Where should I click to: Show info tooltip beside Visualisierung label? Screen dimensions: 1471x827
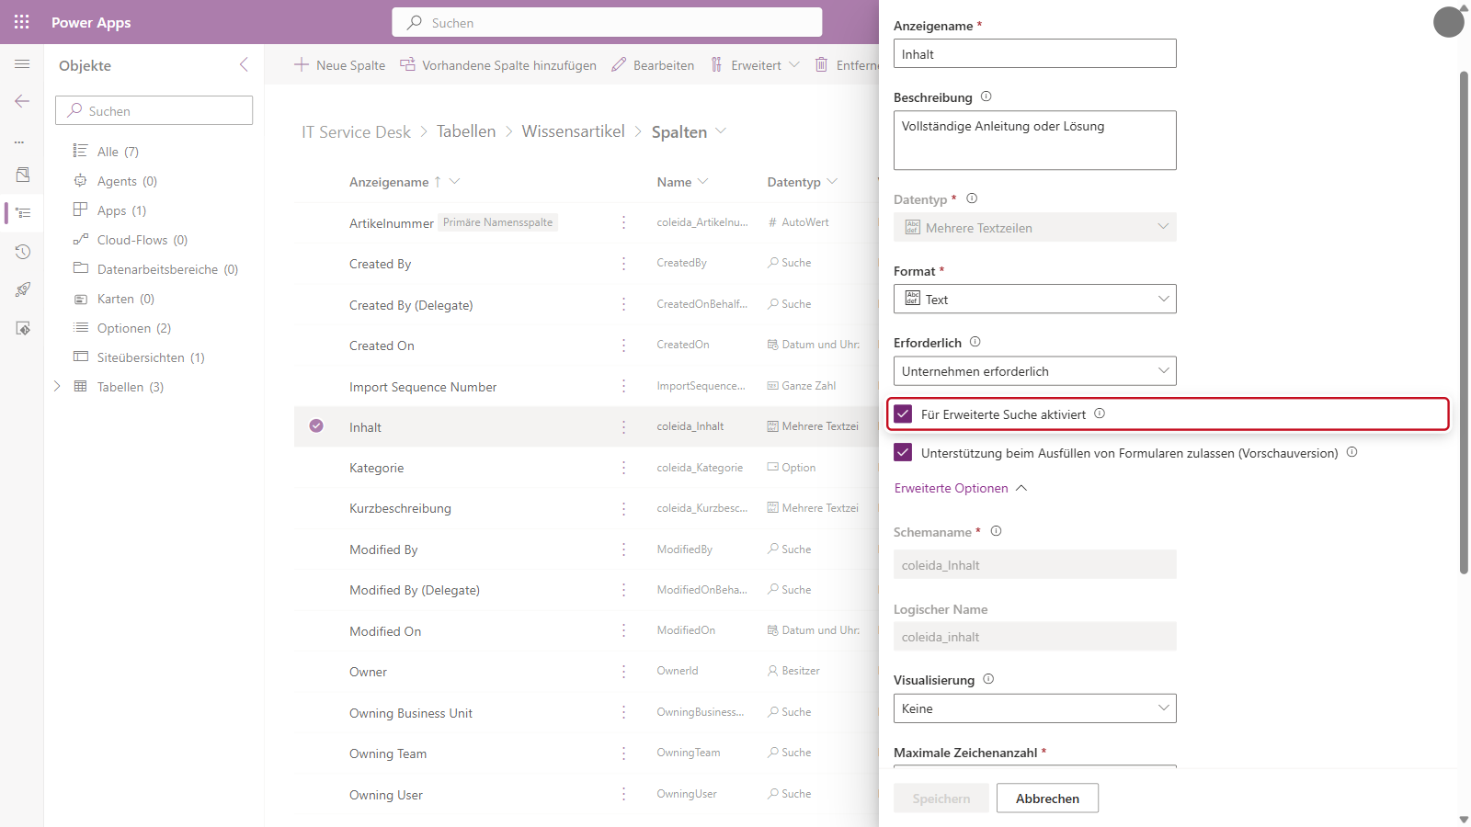988,679
